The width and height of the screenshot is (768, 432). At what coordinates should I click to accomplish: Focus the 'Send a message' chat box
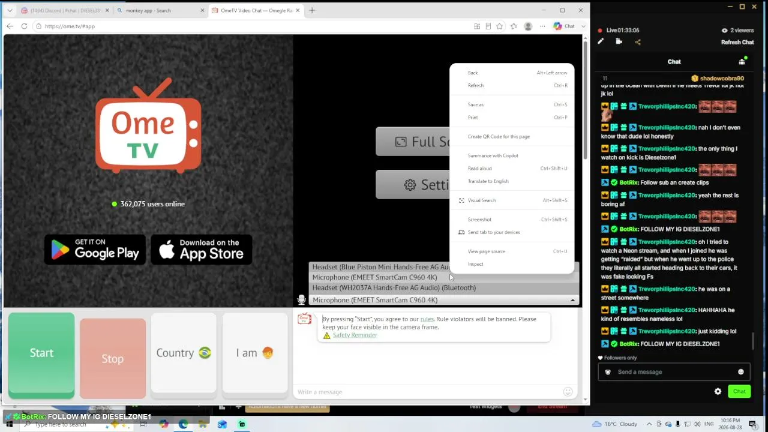pyautogui.click(x=674, y=372)
